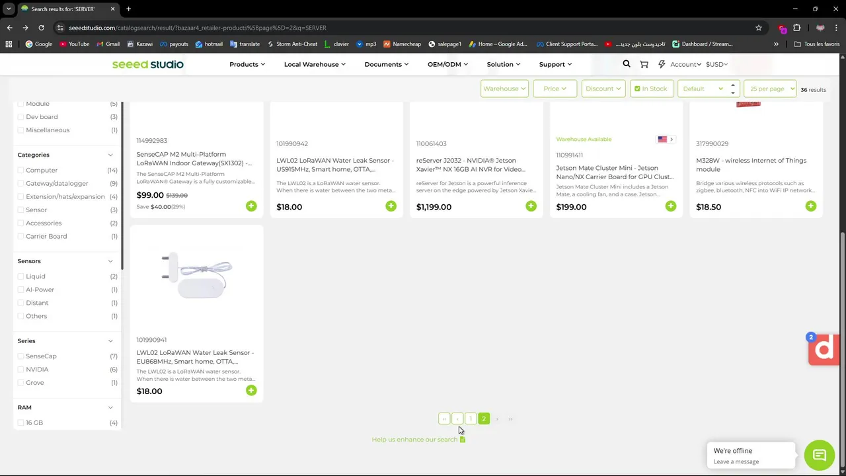Click the browser address bar
Viewport: 846px width, 476px height.
coord(397,28)
